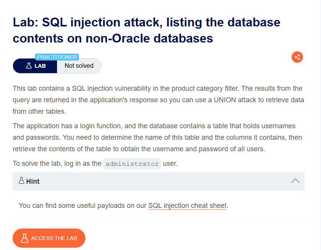Open the SQL injection cheat sheet link

(x=187, y=206)
